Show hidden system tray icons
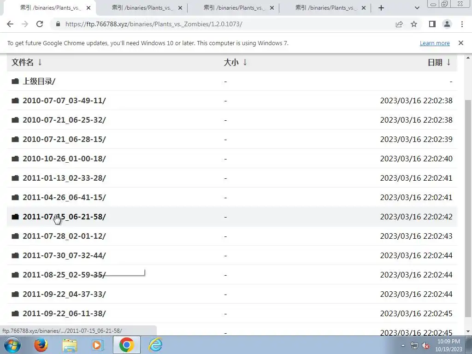472x354 pixels. 403,345
